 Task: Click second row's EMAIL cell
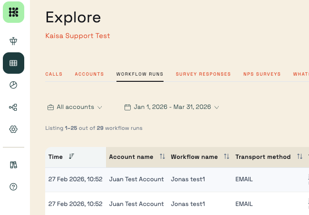[x=244, y=204]
